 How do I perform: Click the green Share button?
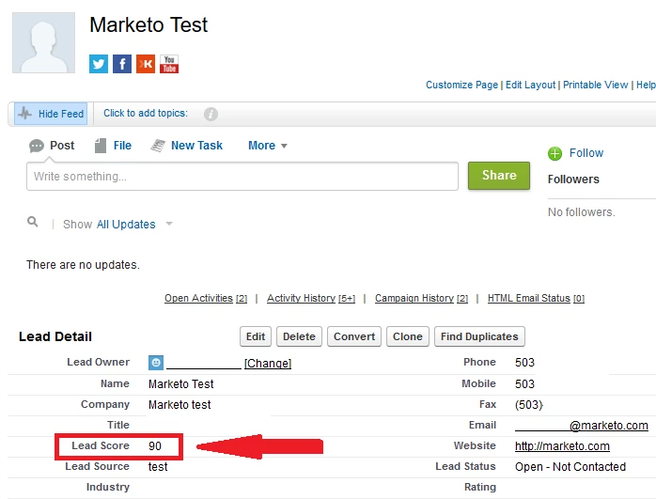[499, 176]
